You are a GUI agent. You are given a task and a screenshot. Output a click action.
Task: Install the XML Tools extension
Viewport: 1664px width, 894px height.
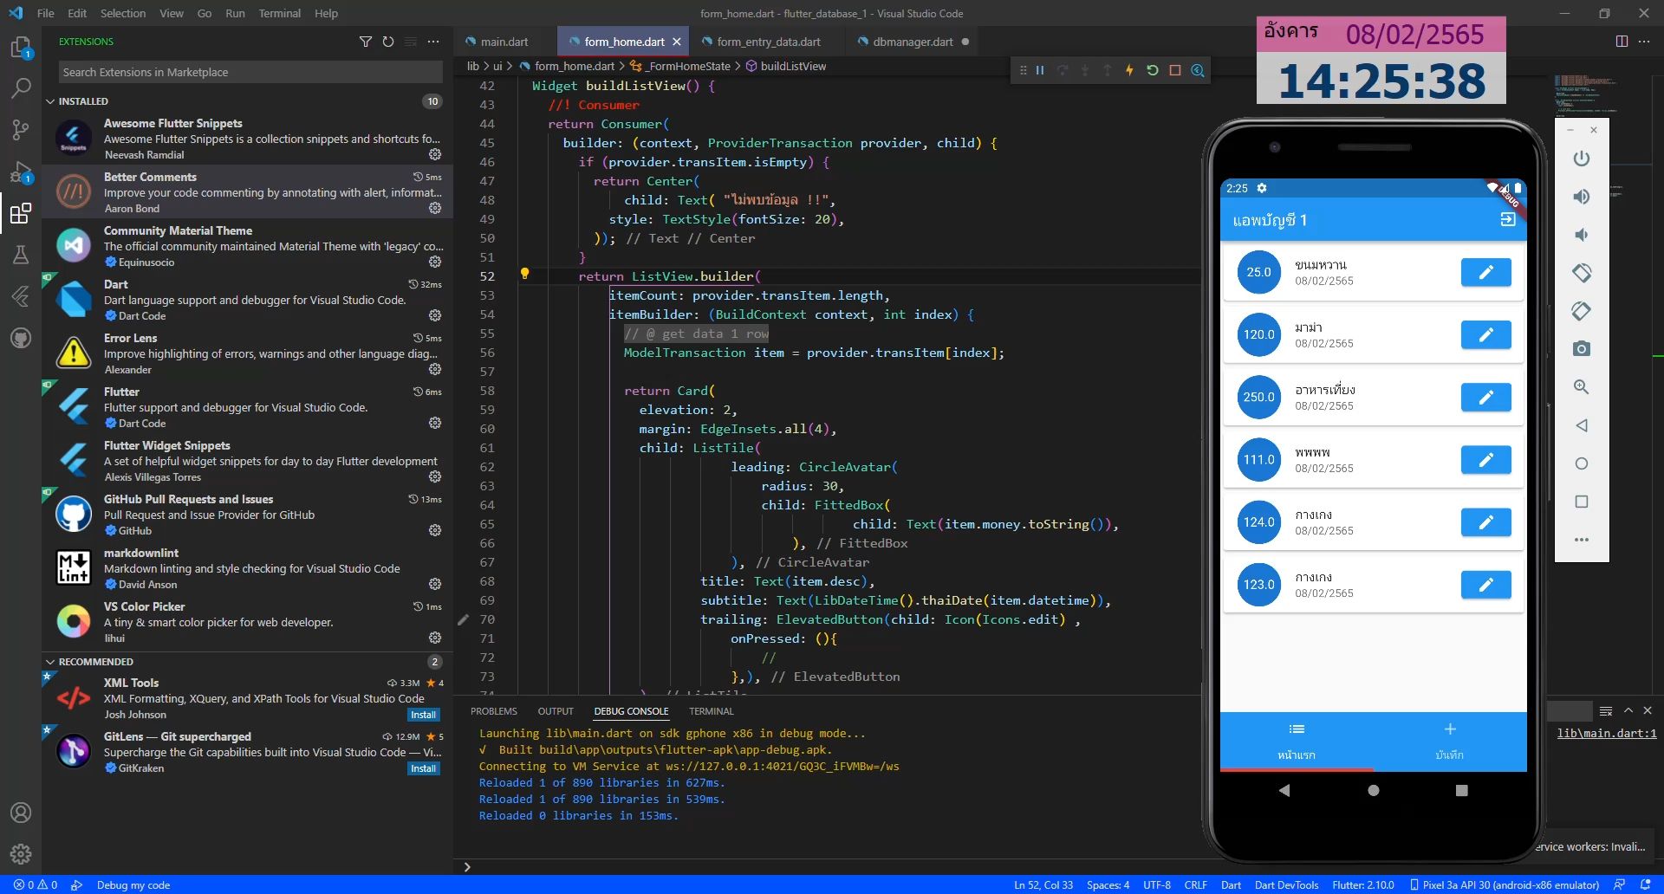424,715
